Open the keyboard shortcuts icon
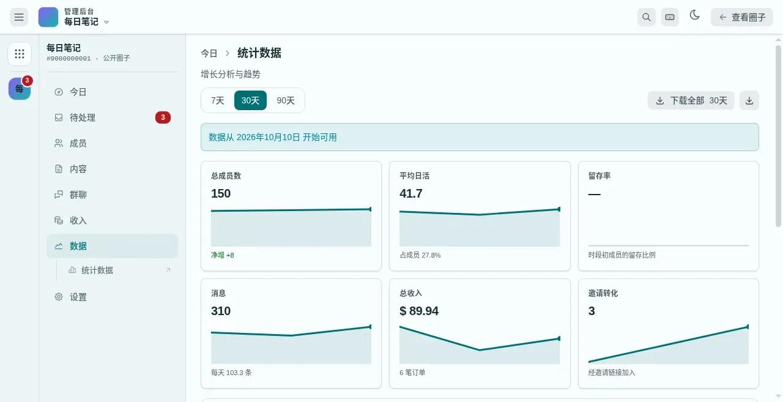783x402 pixels. click(x=670, y=17)
